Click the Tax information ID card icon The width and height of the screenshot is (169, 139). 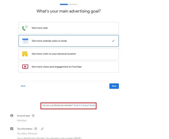pyautogui.click(x=12, y=129)
